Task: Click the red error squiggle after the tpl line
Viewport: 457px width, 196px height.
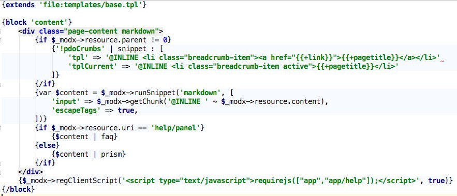Action: pyautogui.click(x=443, y=61)
